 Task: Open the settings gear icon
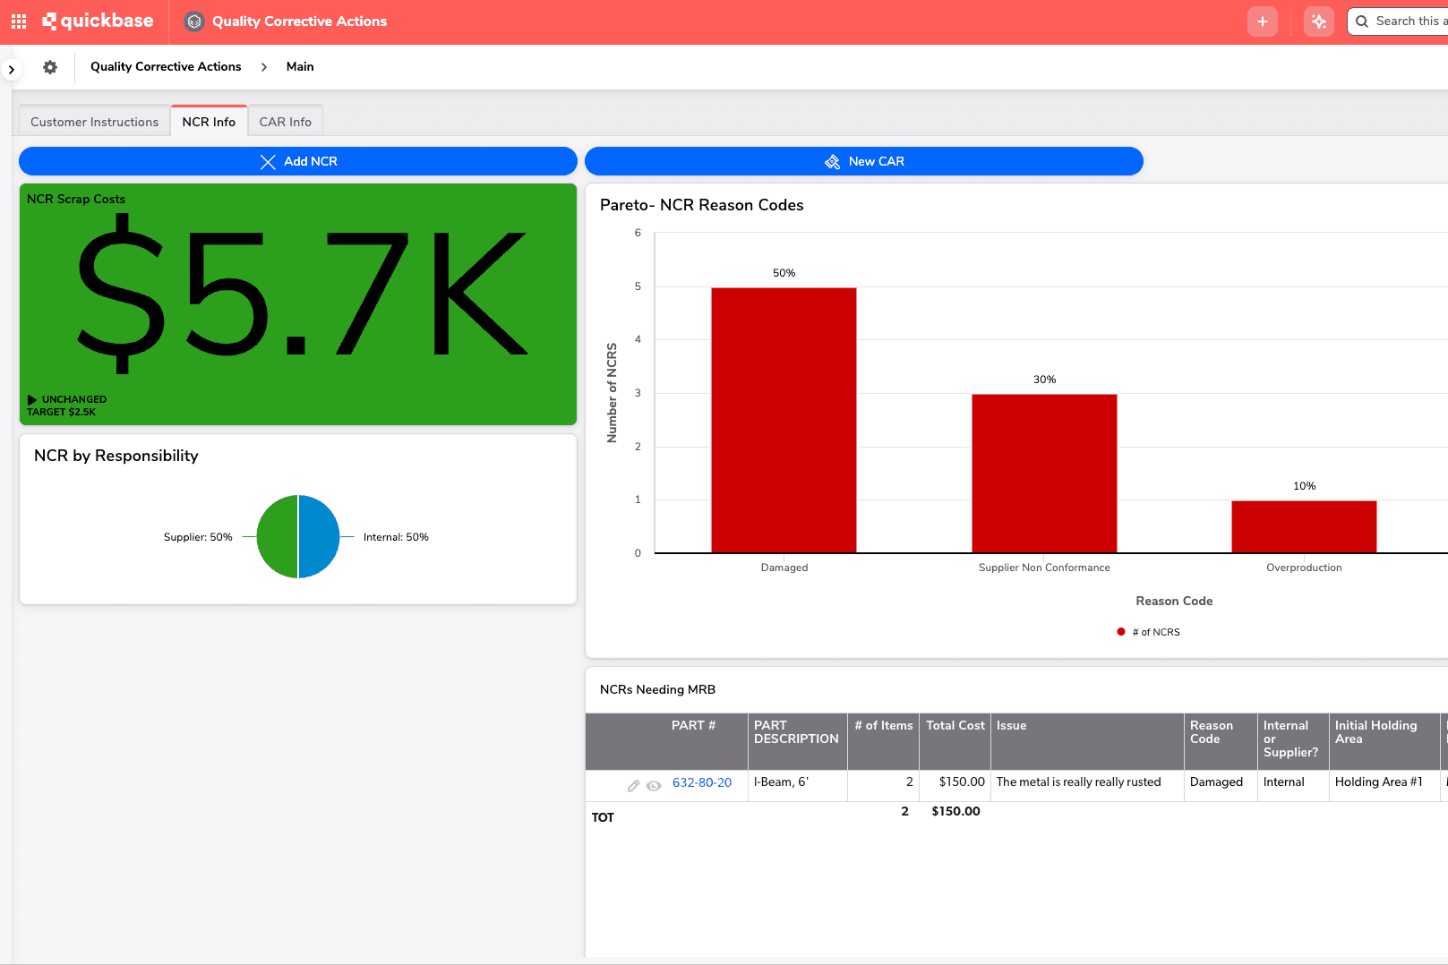pos(50,67)
